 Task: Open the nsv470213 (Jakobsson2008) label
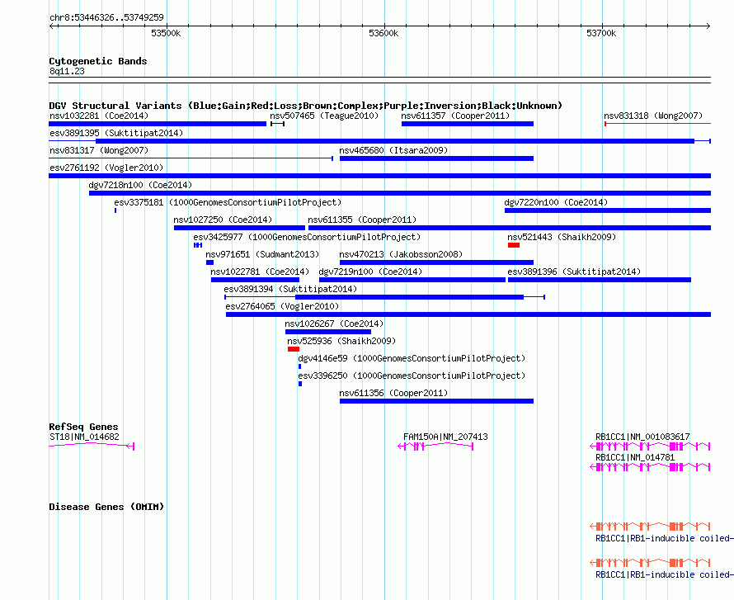click(x=401, y=254)
